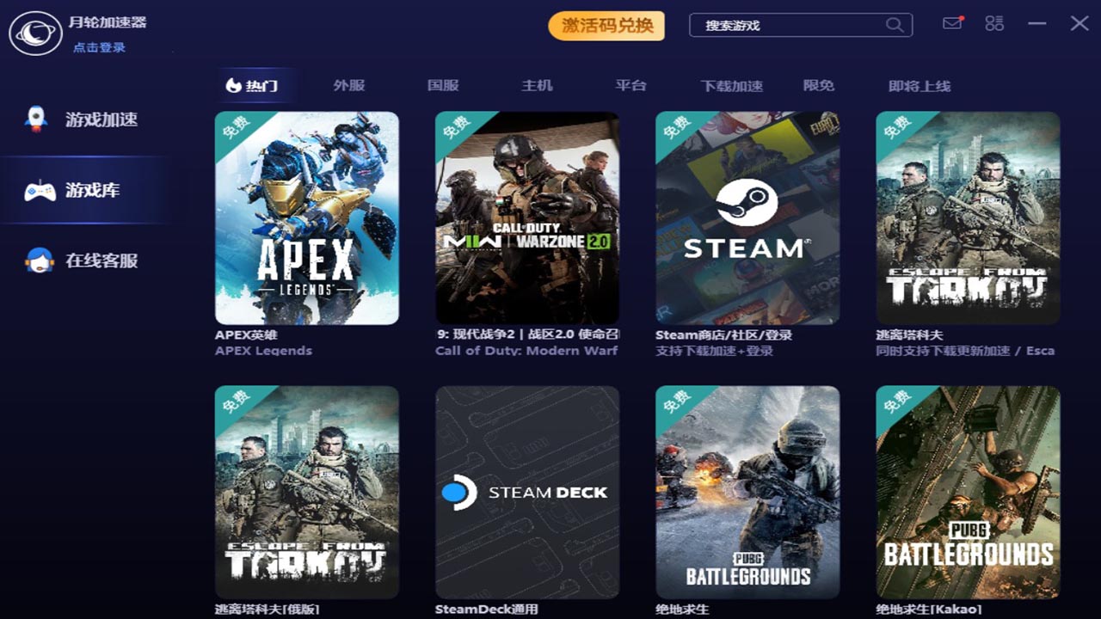Click the flame icon on 热门 tab
This screenshot has width=1101, height=619.
click(233, 85)
